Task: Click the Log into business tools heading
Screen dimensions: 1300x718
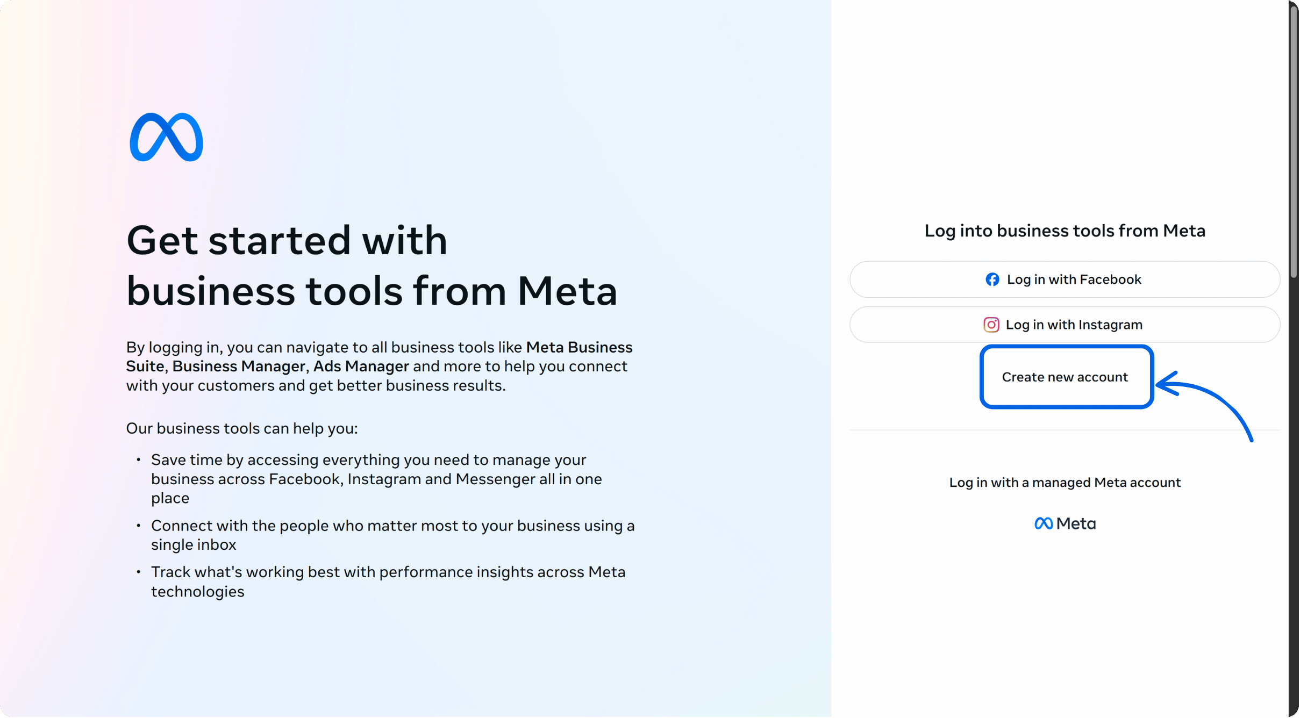Action: [1065, 230]
